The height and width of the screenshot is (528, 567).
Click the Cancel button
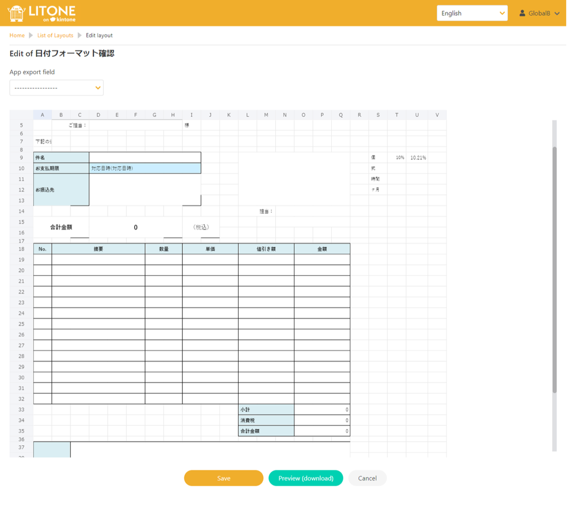(x=367, y=478)
